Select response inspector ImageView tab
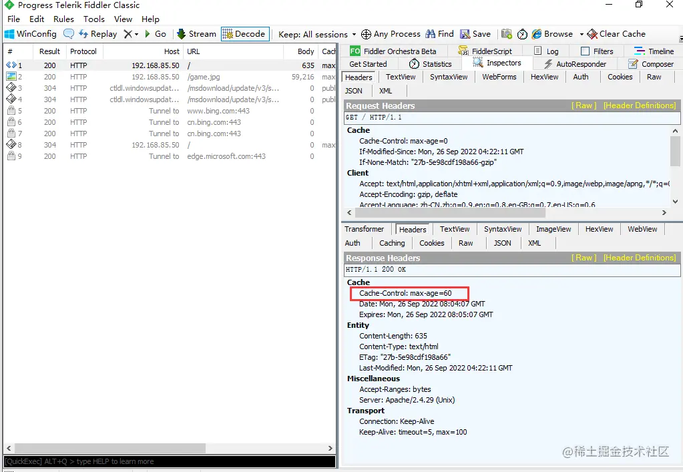683x472 pixels. pos(553,229)
